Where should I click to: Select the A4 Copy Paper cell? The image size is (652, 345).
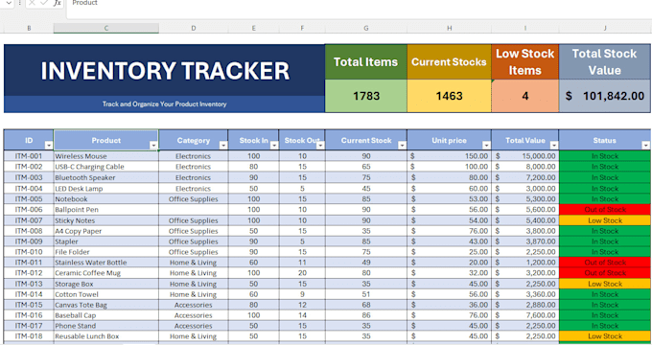(106, 231)
